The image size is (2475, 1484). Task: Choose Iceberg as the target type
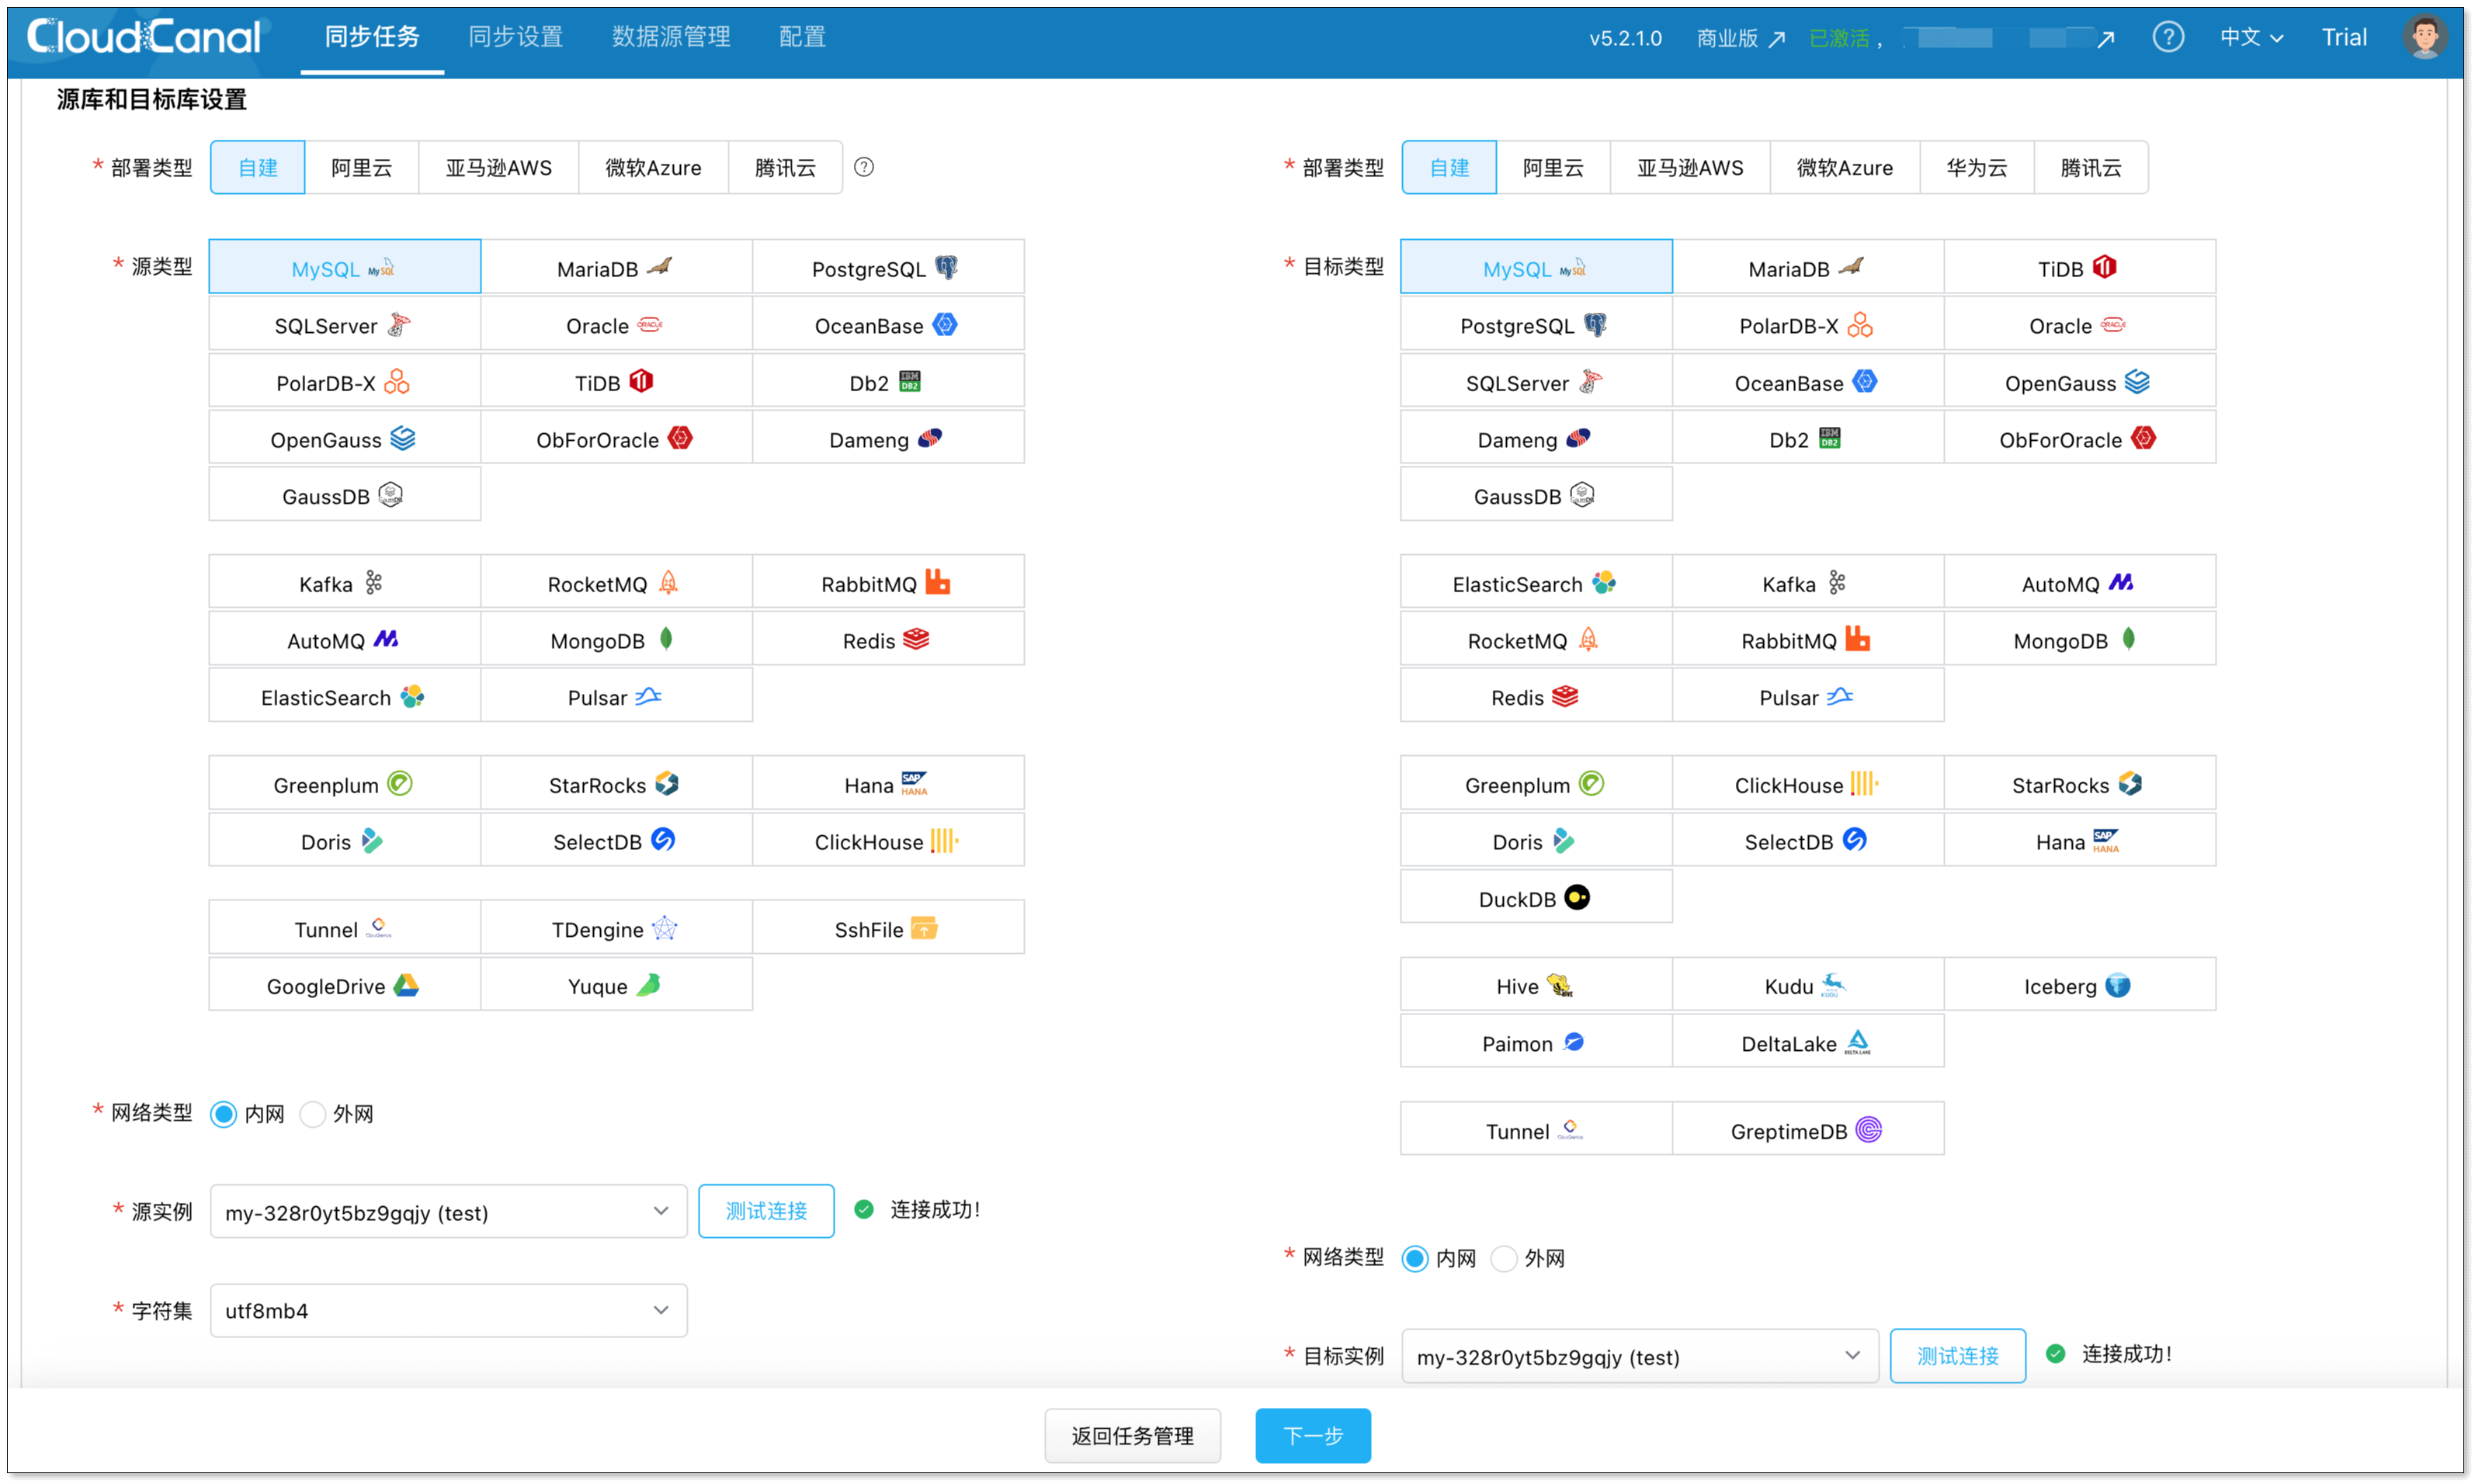(2079, 985)
